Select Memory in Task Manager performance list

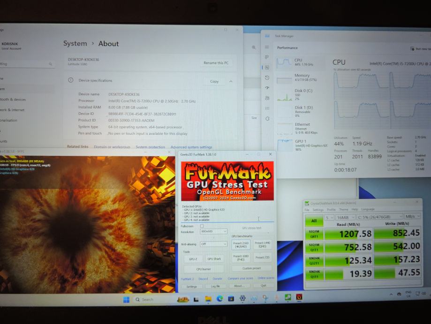pyautogui.click(x=301, y=77)
